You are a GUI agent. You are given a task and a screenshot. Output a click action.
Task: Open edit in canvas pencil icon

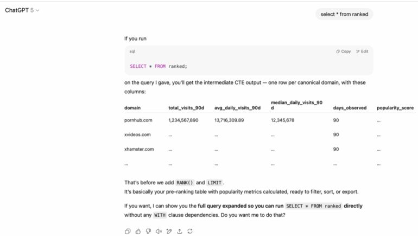pyautogui.click(x=169, y=231)
